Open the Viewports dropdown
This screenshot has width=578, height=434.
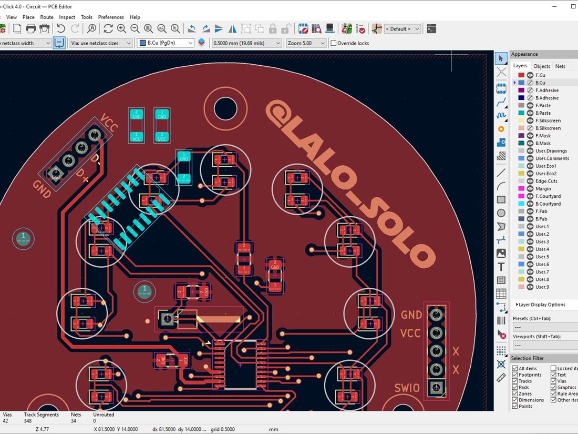pos(545,345)
